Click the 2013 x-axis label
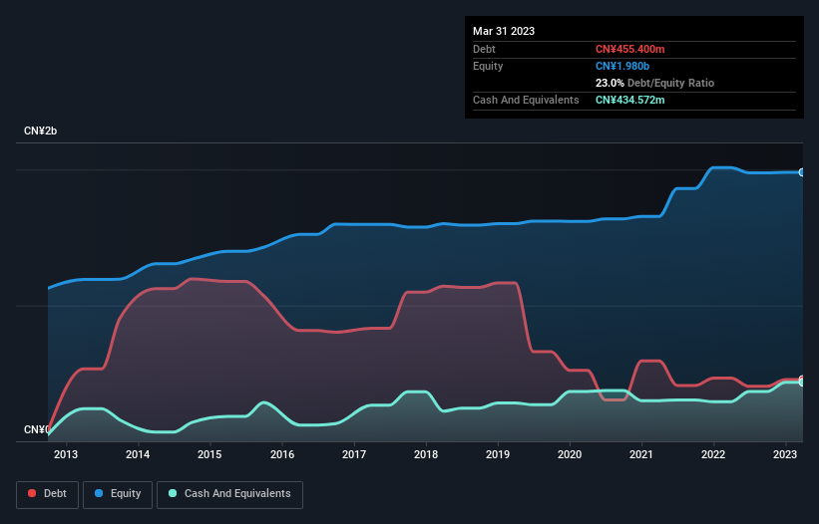 (66, 454)
